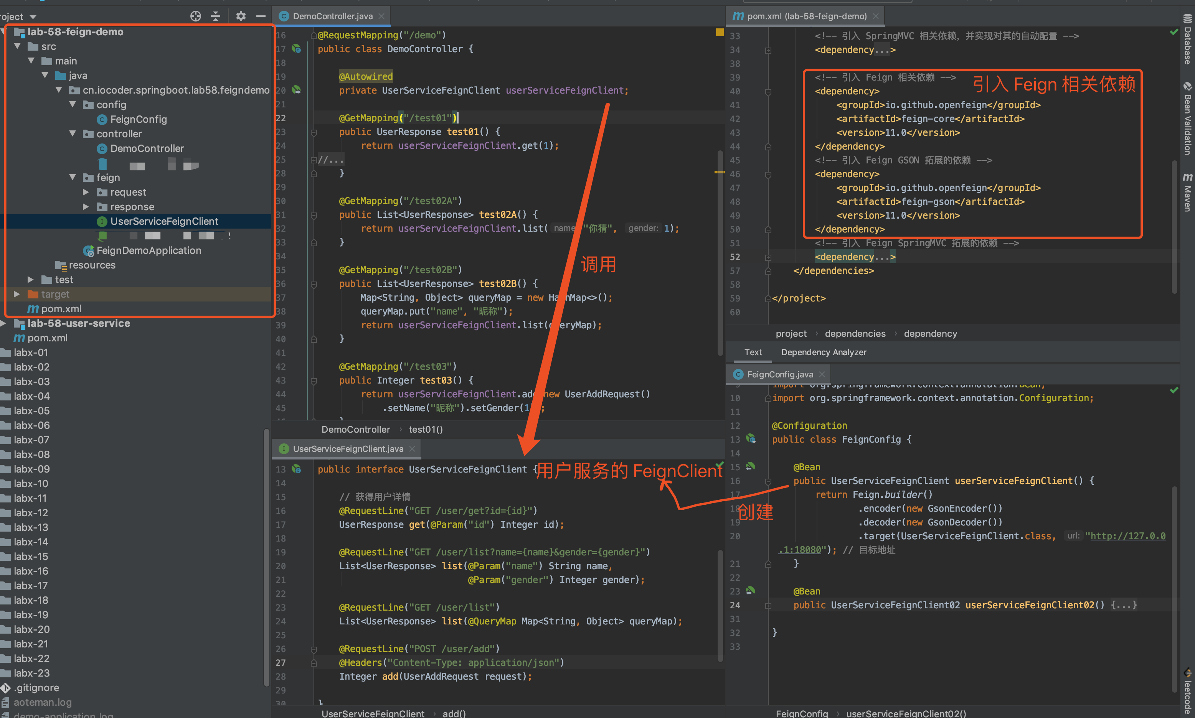Click gutter bean icon on FeignConfig line 15
This screenshot has height=718, width=1195.
[750, 466]
